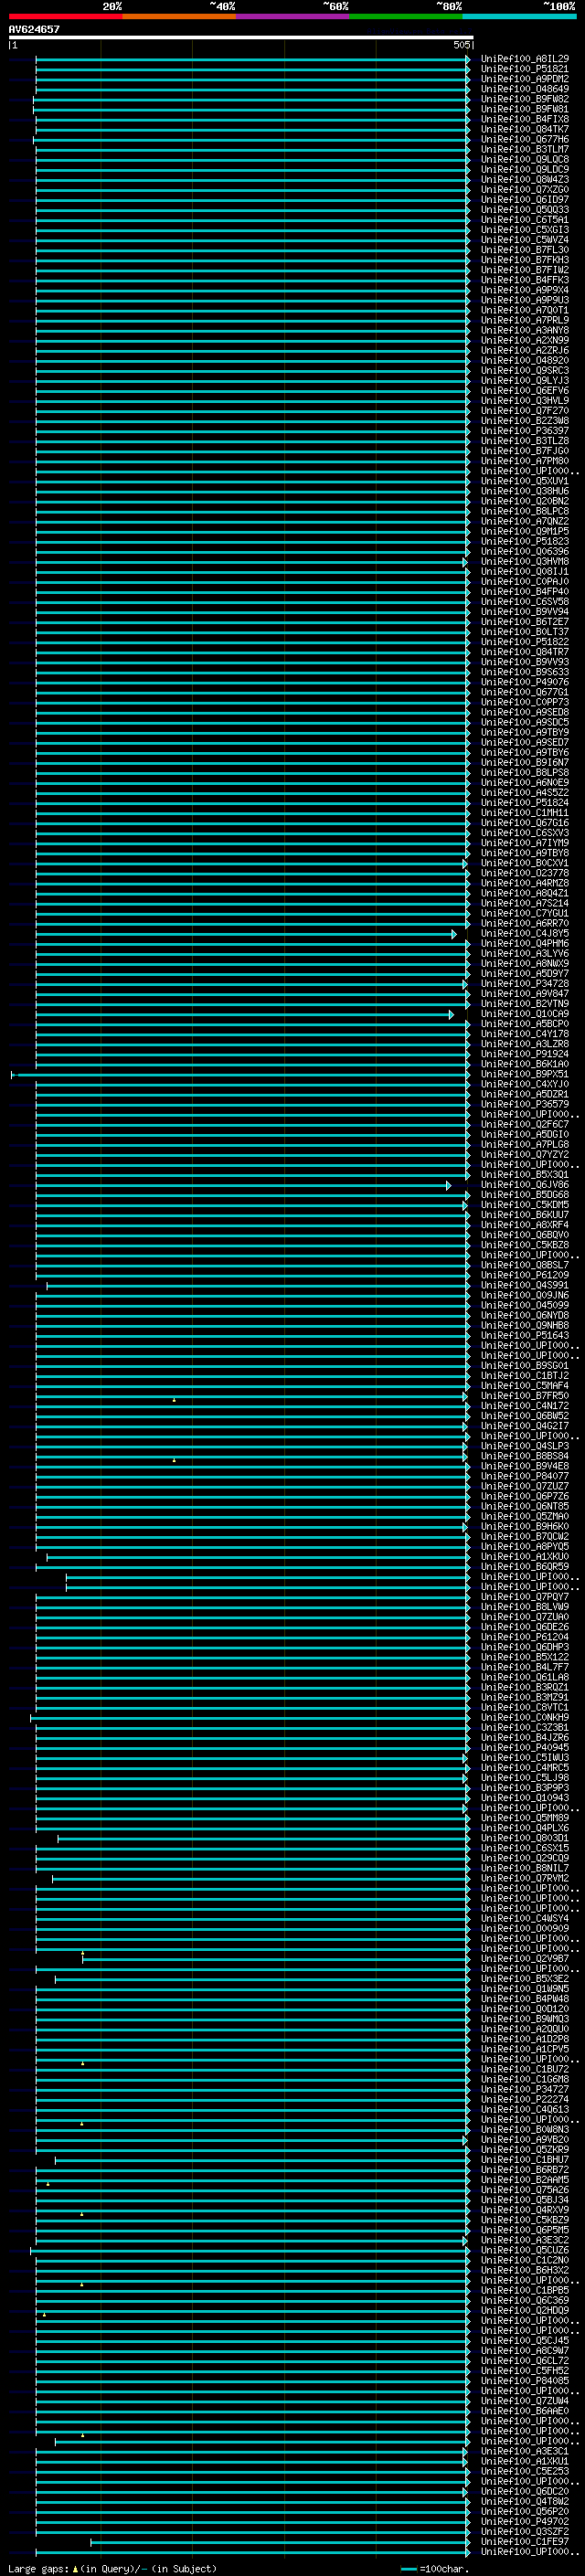Image resolution: width=585 pixels, height=2576 pixels.
Task: Select hit label UniRef100_Q10943
Action: [525, 1798]
